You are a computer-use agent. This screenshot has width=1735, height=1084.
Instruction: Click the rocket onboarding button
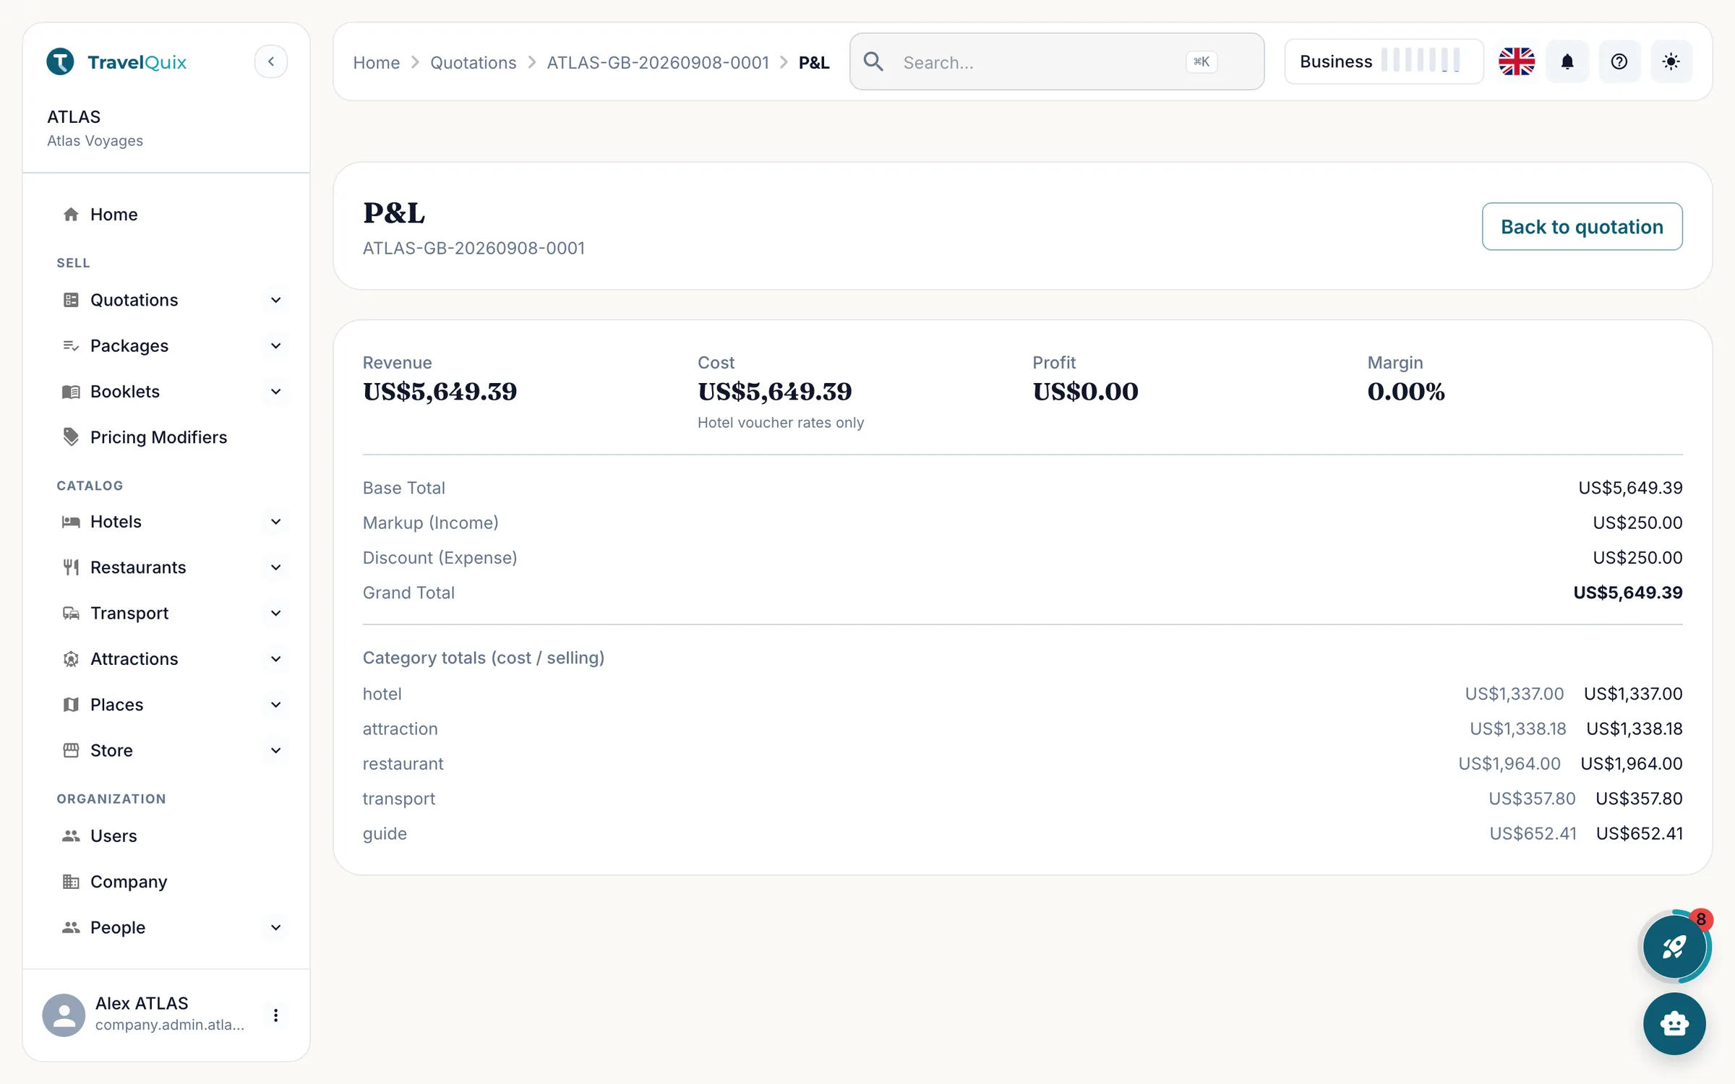click(x=1674, y=947)
